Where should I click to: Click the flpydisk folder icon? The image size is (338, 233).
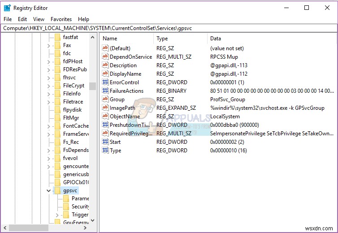pyautogui.click(x=57, y=110)
